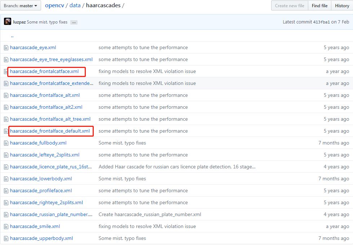Click the Find file button
This screenshot has height=245, width=353.
(x=320, y=6)
